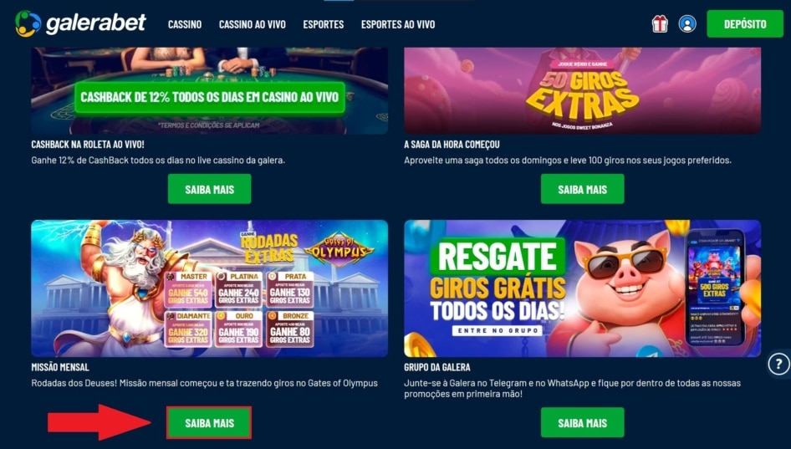Click Saiba Mais under Missão Mensal

coord(209,423)
